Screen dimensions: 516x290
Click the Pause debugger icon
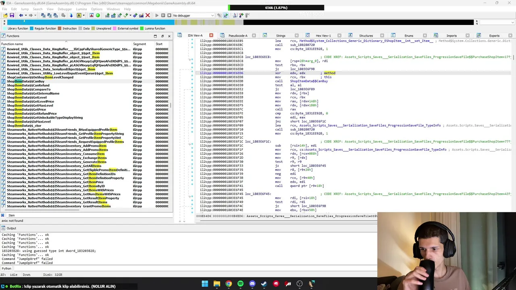pos(163,15)
